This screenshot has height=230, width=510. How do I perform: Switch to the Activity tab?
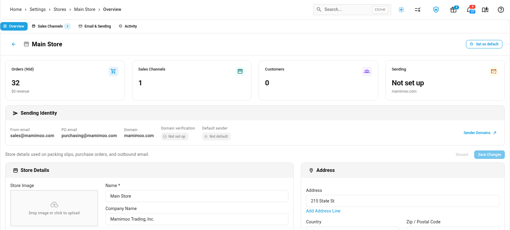coord(128,26)
